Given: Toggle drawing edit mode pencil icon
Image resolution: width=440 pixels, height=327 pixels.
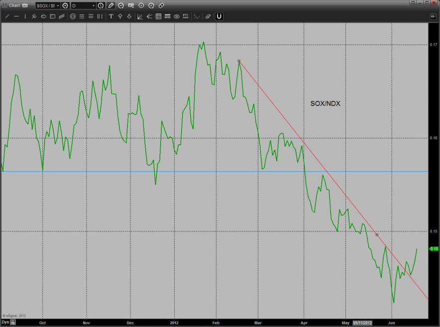Looking at the screenshot, I should point(110,5).
